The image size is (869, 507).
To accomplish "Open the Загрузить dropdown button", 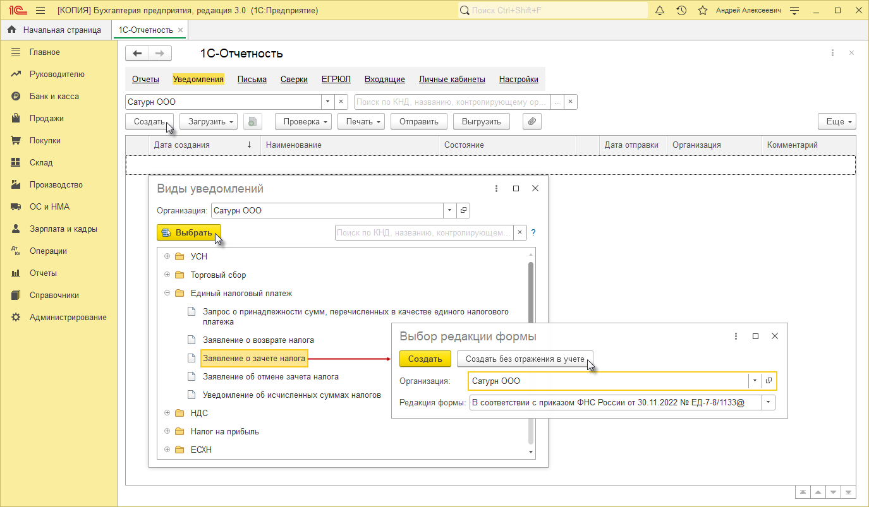I will [209, 121].
